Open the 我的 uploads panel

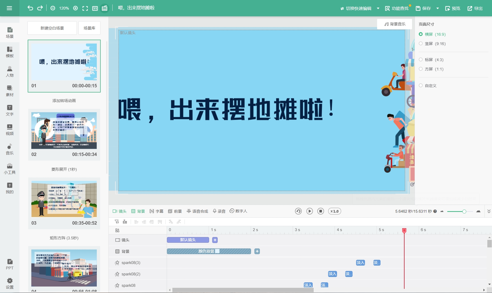click(x=10, y=188)
